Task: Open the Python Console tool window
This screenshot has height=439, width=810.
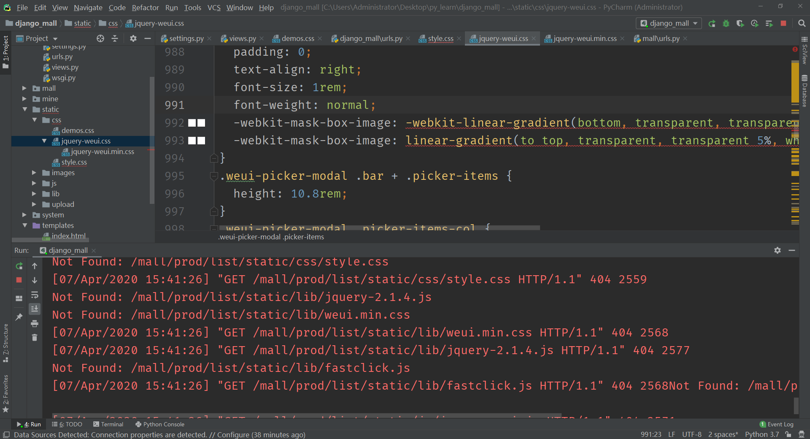Action: (x=160, y=424)
